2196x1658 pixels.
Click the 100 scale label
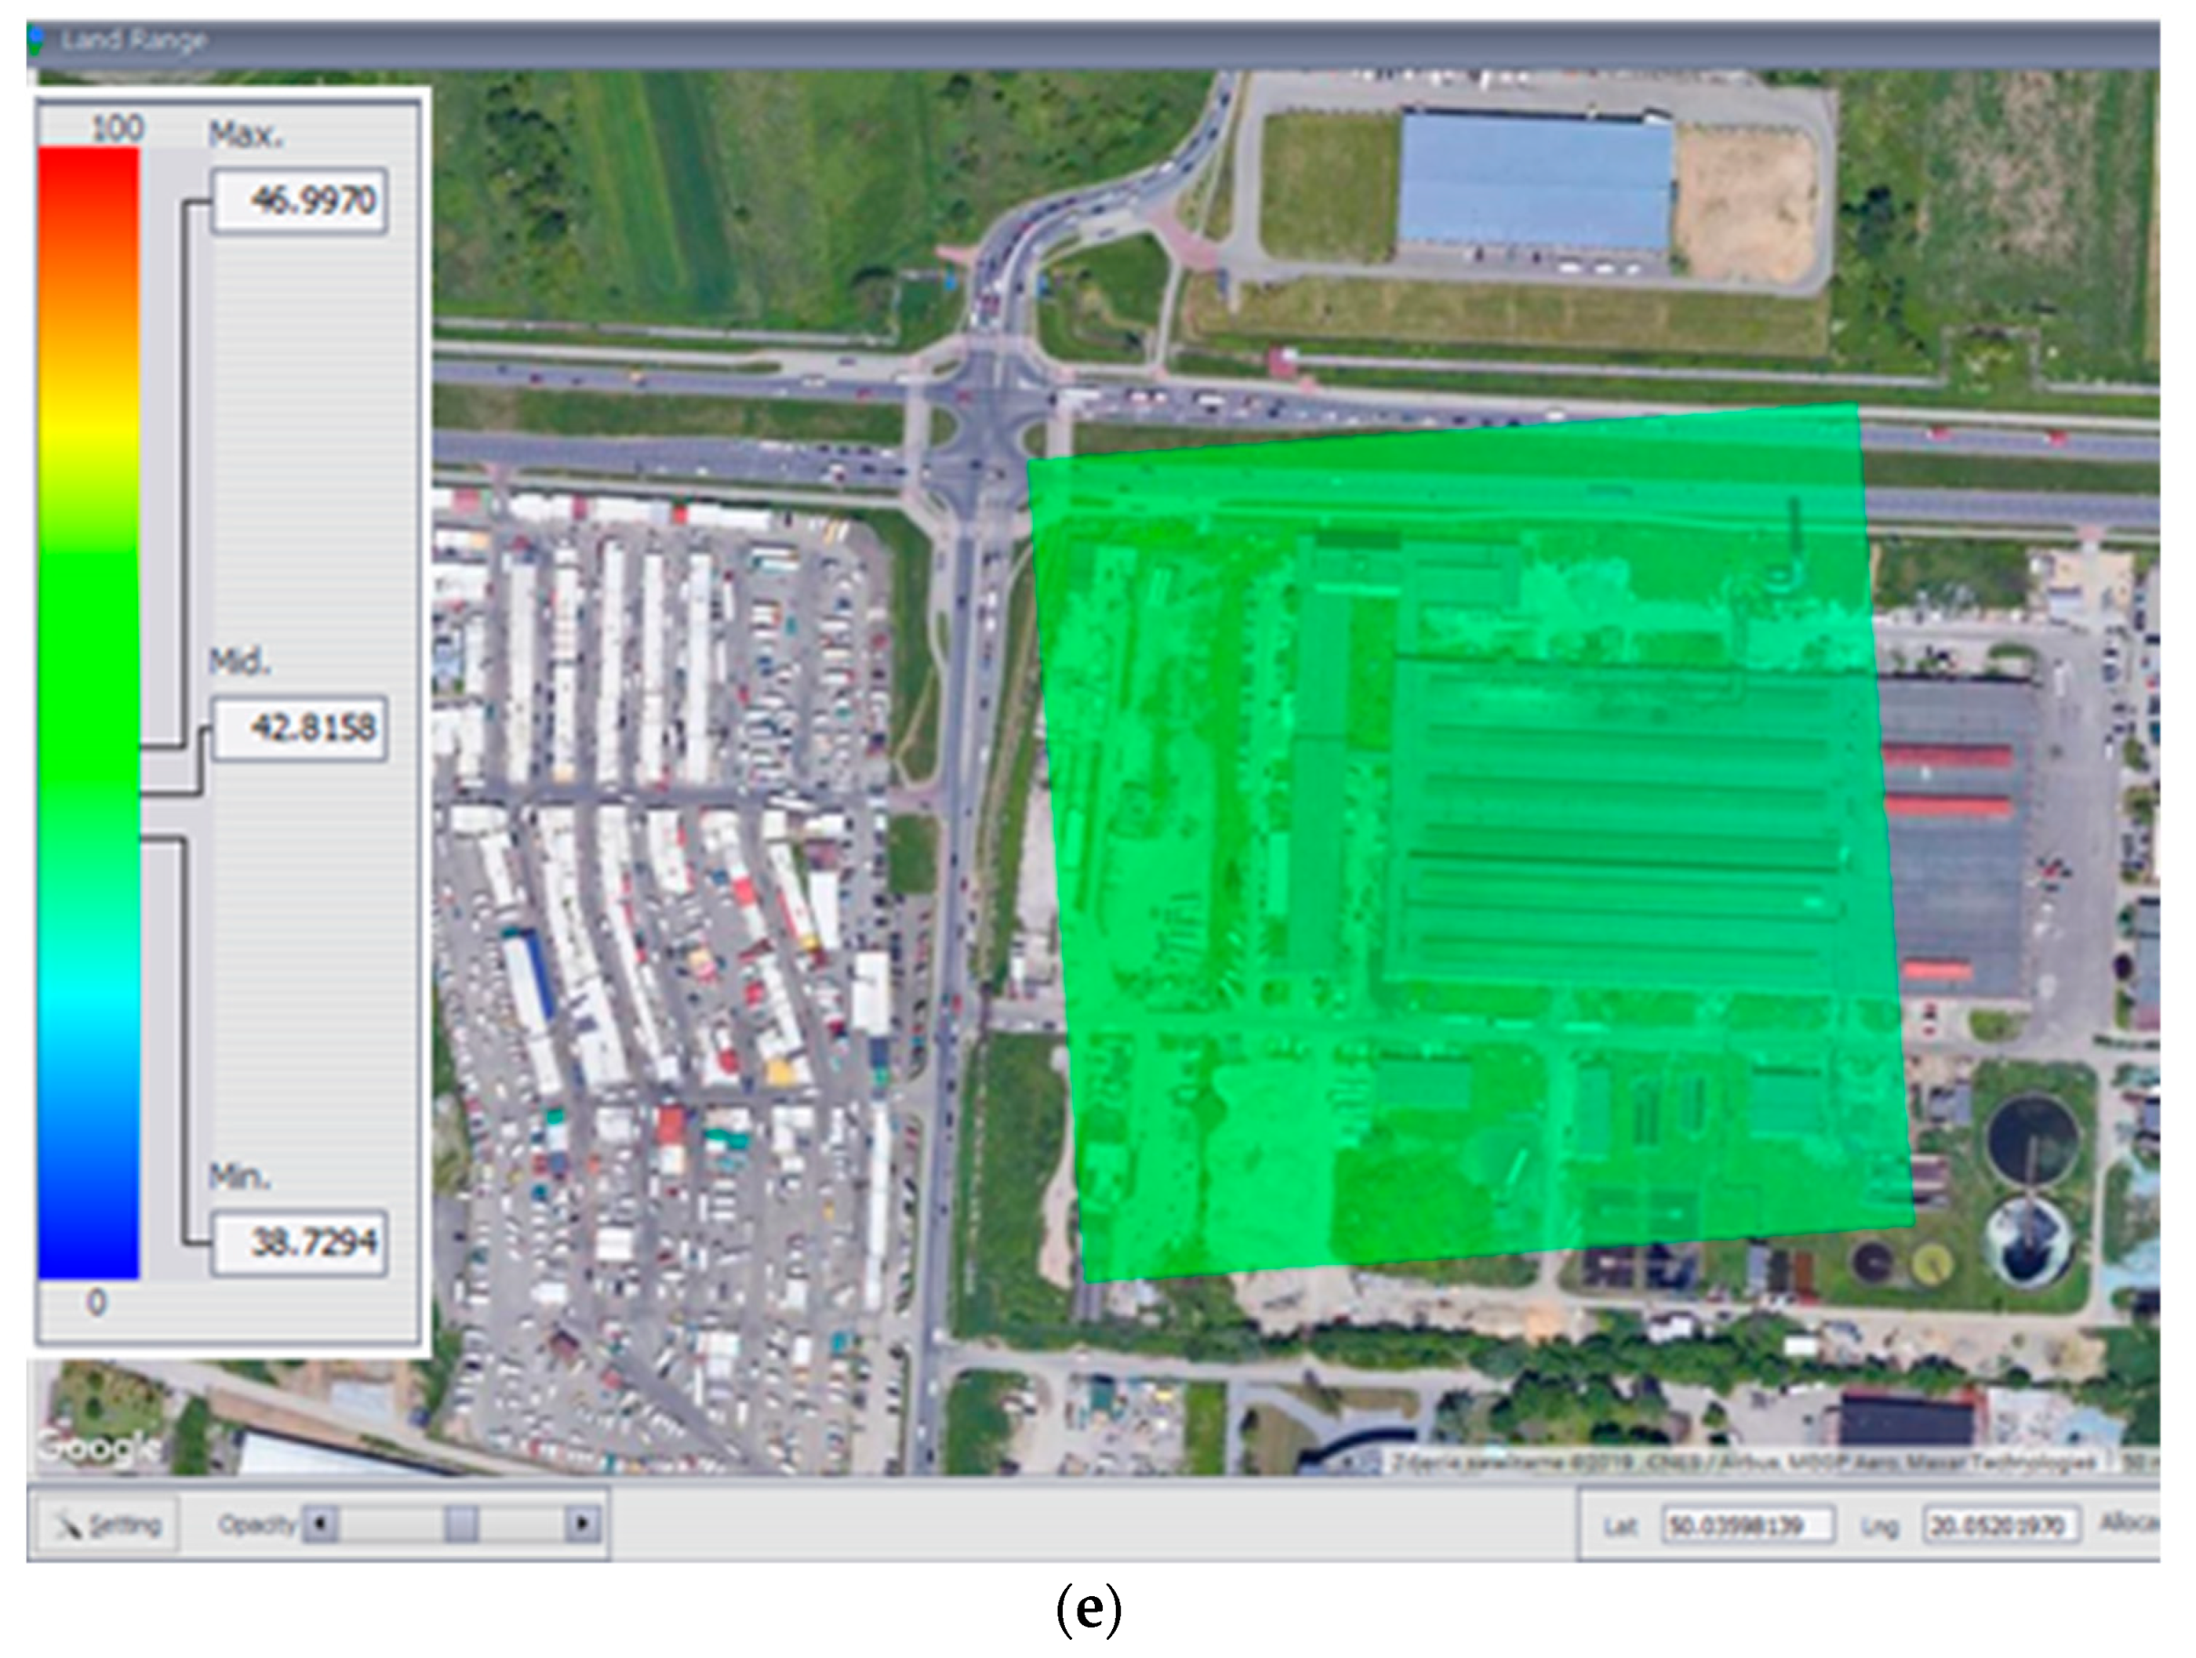(117, 128)
